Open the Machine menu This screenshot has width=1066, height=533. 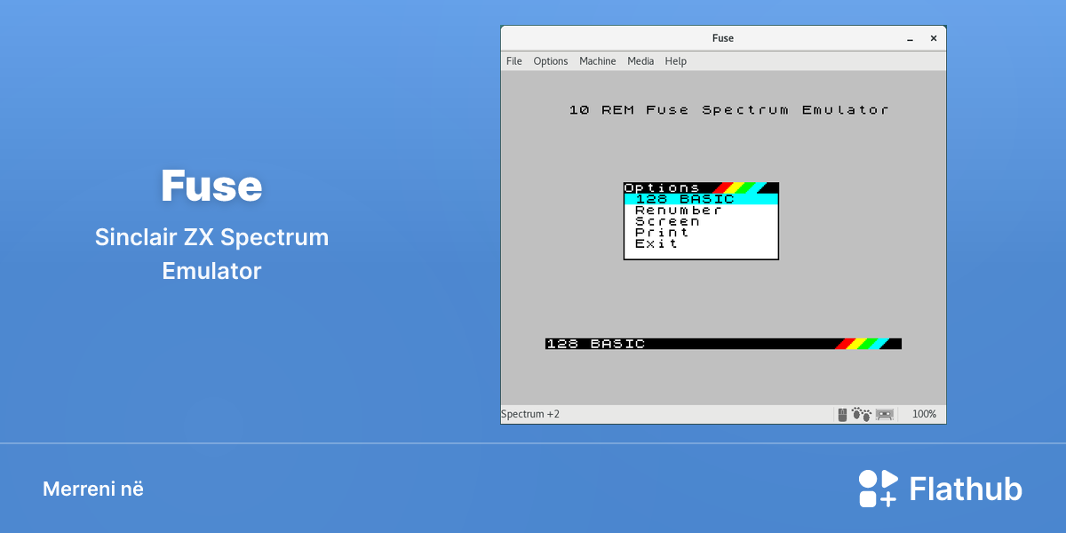click(x=598, y=61)
